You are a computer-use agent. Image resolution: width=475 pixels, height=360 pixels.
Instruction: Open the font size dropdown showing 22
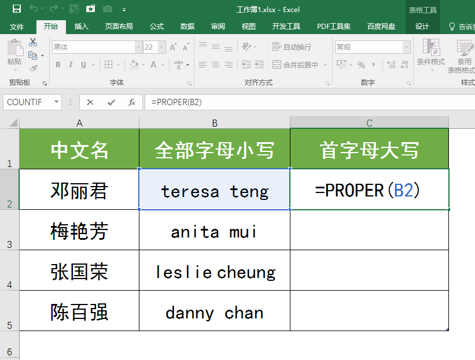click(162, 47)
